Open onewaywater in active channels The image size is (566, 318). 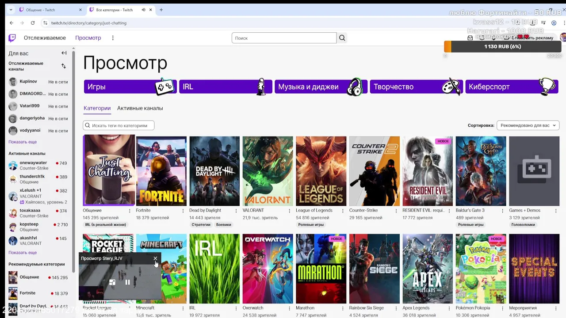pyautogui.click(x=38, y=165)
